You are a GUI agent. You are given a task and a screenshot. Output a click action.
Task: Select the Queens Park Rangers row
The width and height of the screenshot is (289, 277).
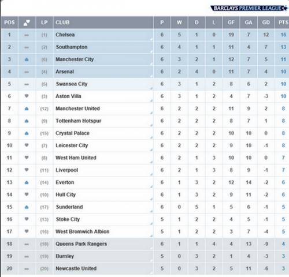click(x=145, y=244)
